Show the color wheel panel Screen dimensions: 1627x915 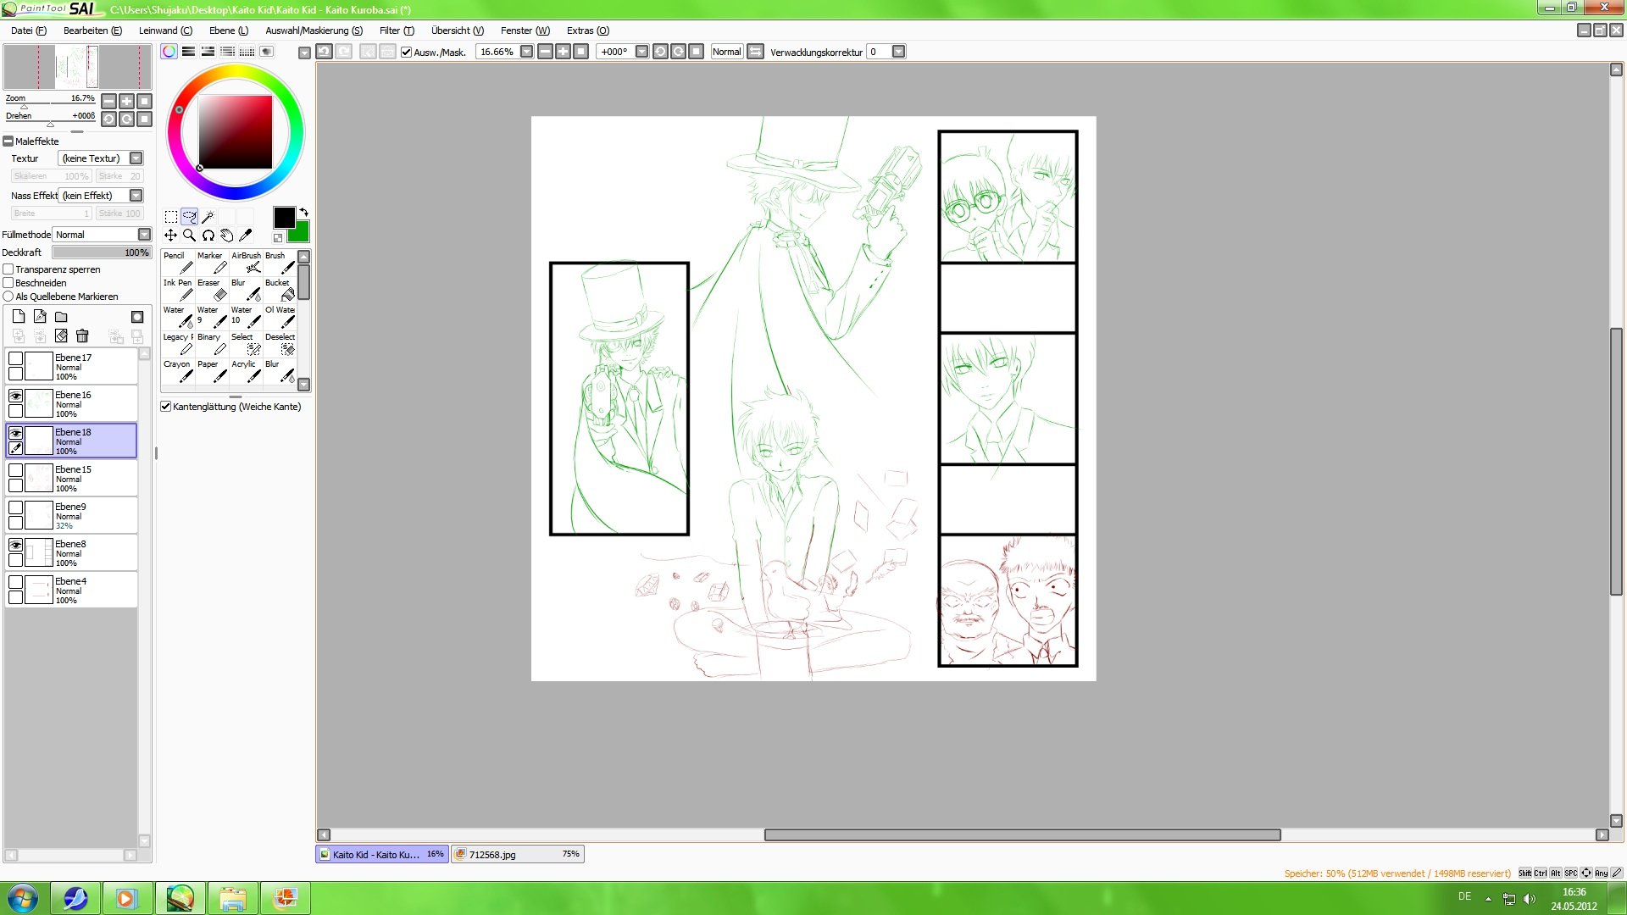pyautogui.click(x=169, y=52)
